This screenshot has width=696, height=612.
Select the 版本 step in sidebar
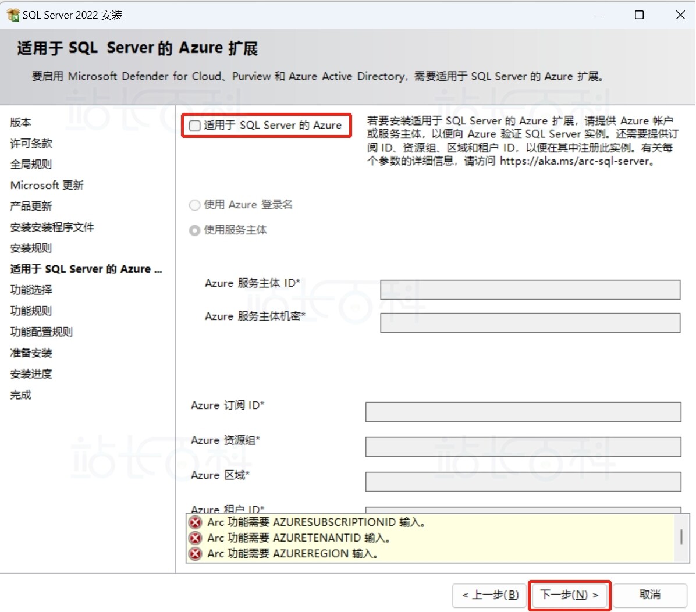pyautogui.click(x=21, y=123)
